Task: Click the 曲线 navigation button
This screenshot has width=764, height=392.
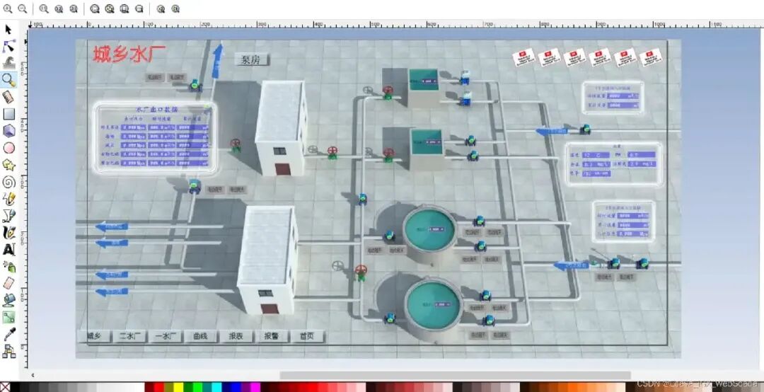Action: click(x=200, y=336)
